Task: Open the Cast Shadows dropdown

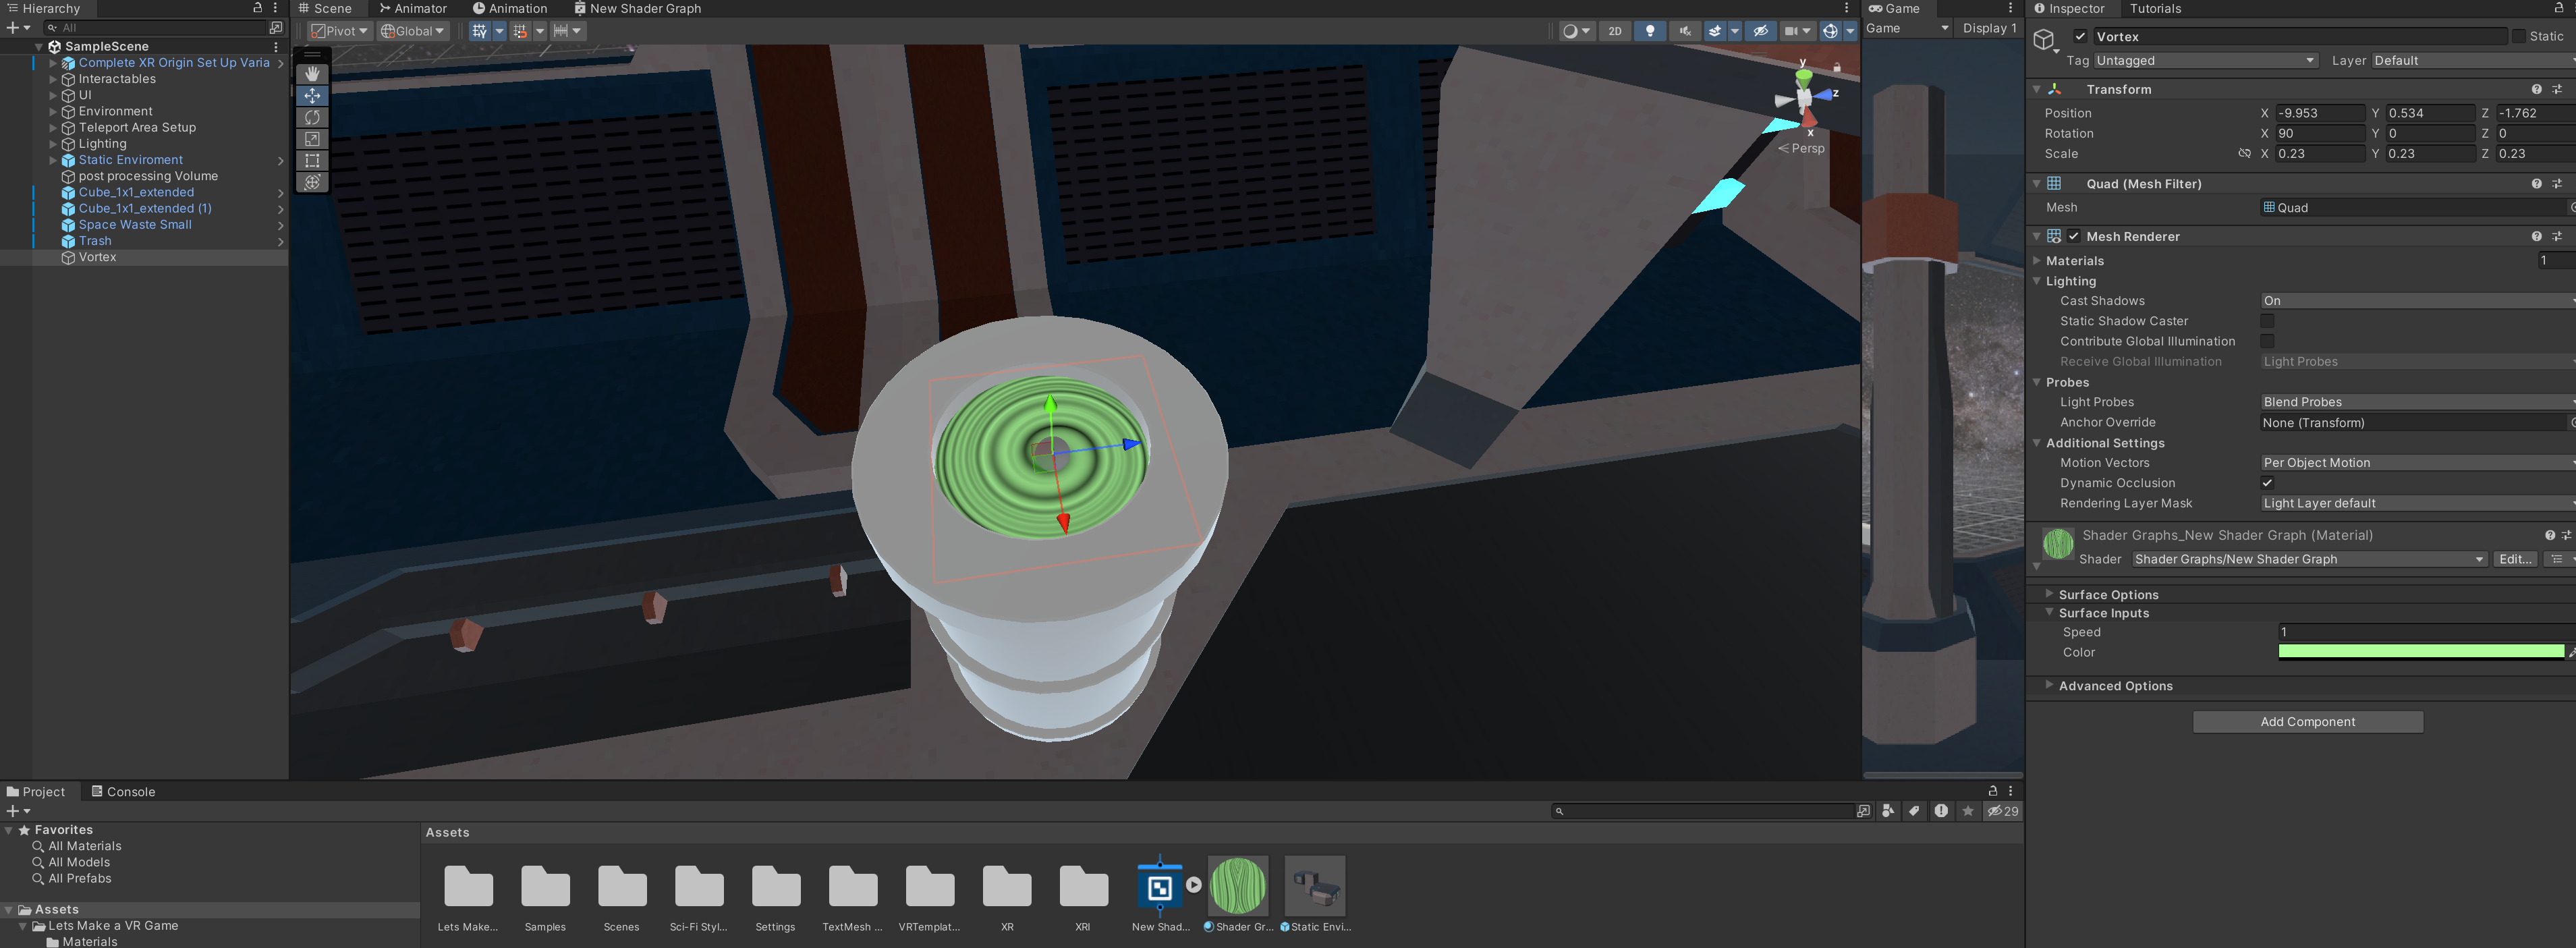Action: coord(2415,301)
